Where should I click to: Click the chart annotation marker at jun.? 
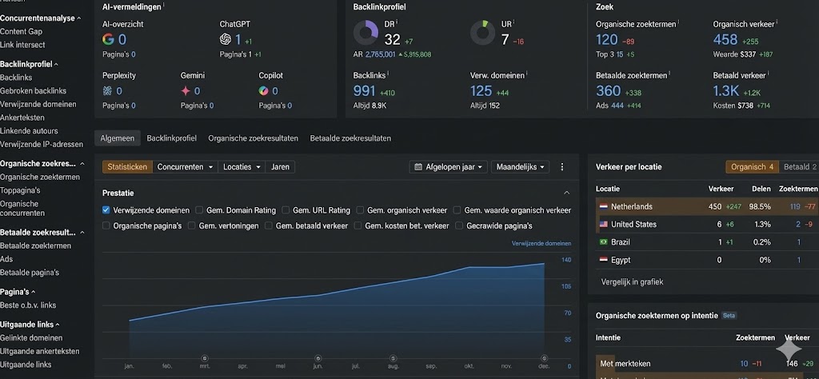318,358
